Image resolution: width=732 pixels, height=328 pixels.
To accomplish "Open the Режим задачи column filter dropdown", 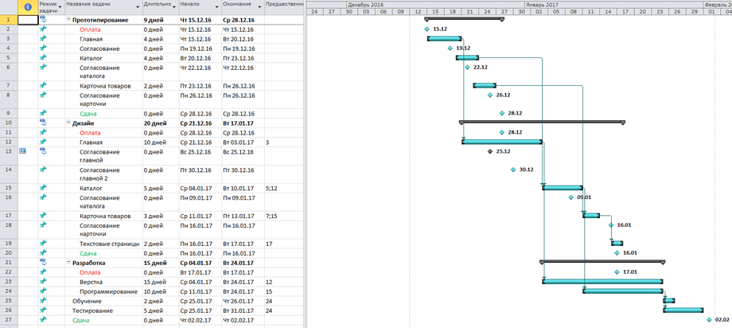I will pos(60,8).
